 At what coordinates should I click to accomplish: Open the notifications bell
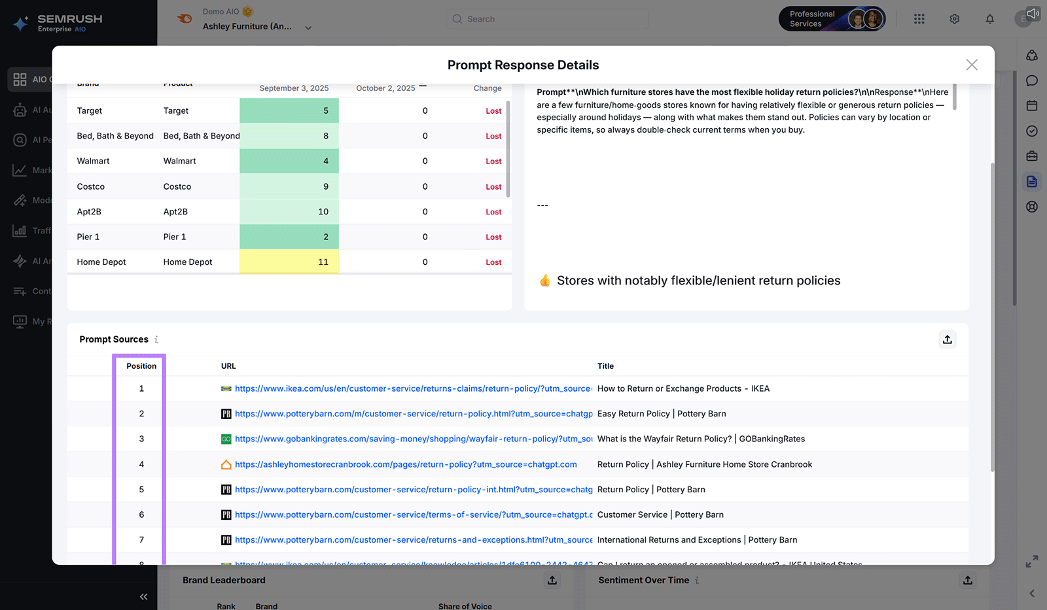(990, 19)
